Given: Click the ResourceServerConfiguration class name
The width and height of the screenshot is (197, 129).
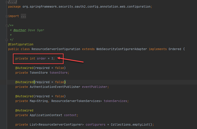Looking at the screenshot, I should click(x=56, y=49).
